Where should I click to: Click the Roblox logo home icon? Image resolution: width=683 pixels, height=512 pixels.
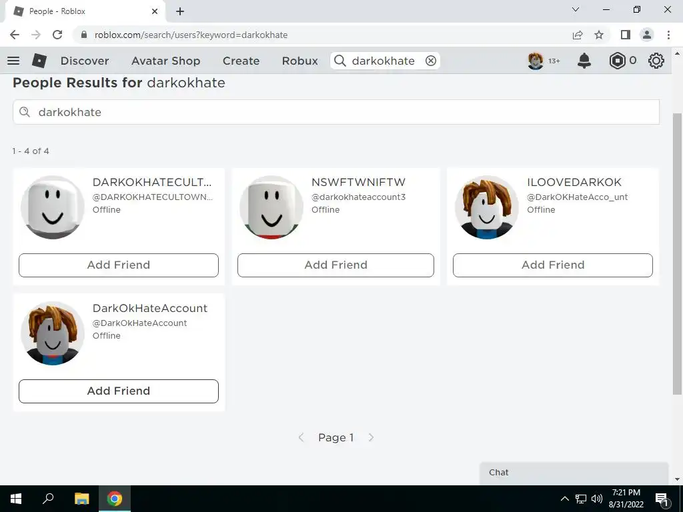point(39,61)
